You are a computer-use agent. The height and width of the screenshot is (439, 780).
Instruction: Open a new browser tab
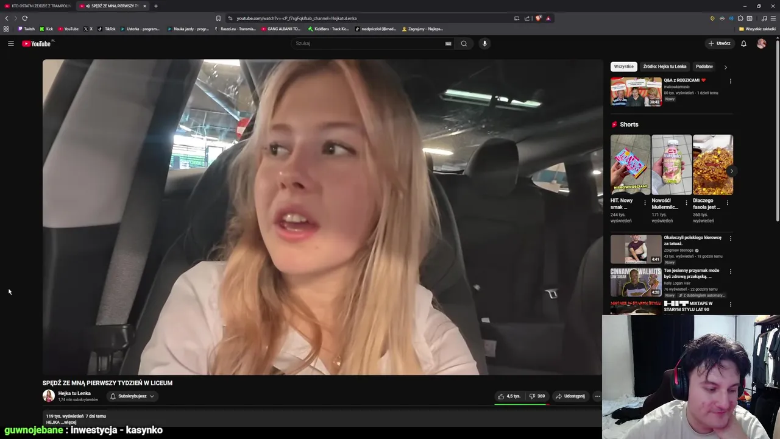(x=155, y=6)
